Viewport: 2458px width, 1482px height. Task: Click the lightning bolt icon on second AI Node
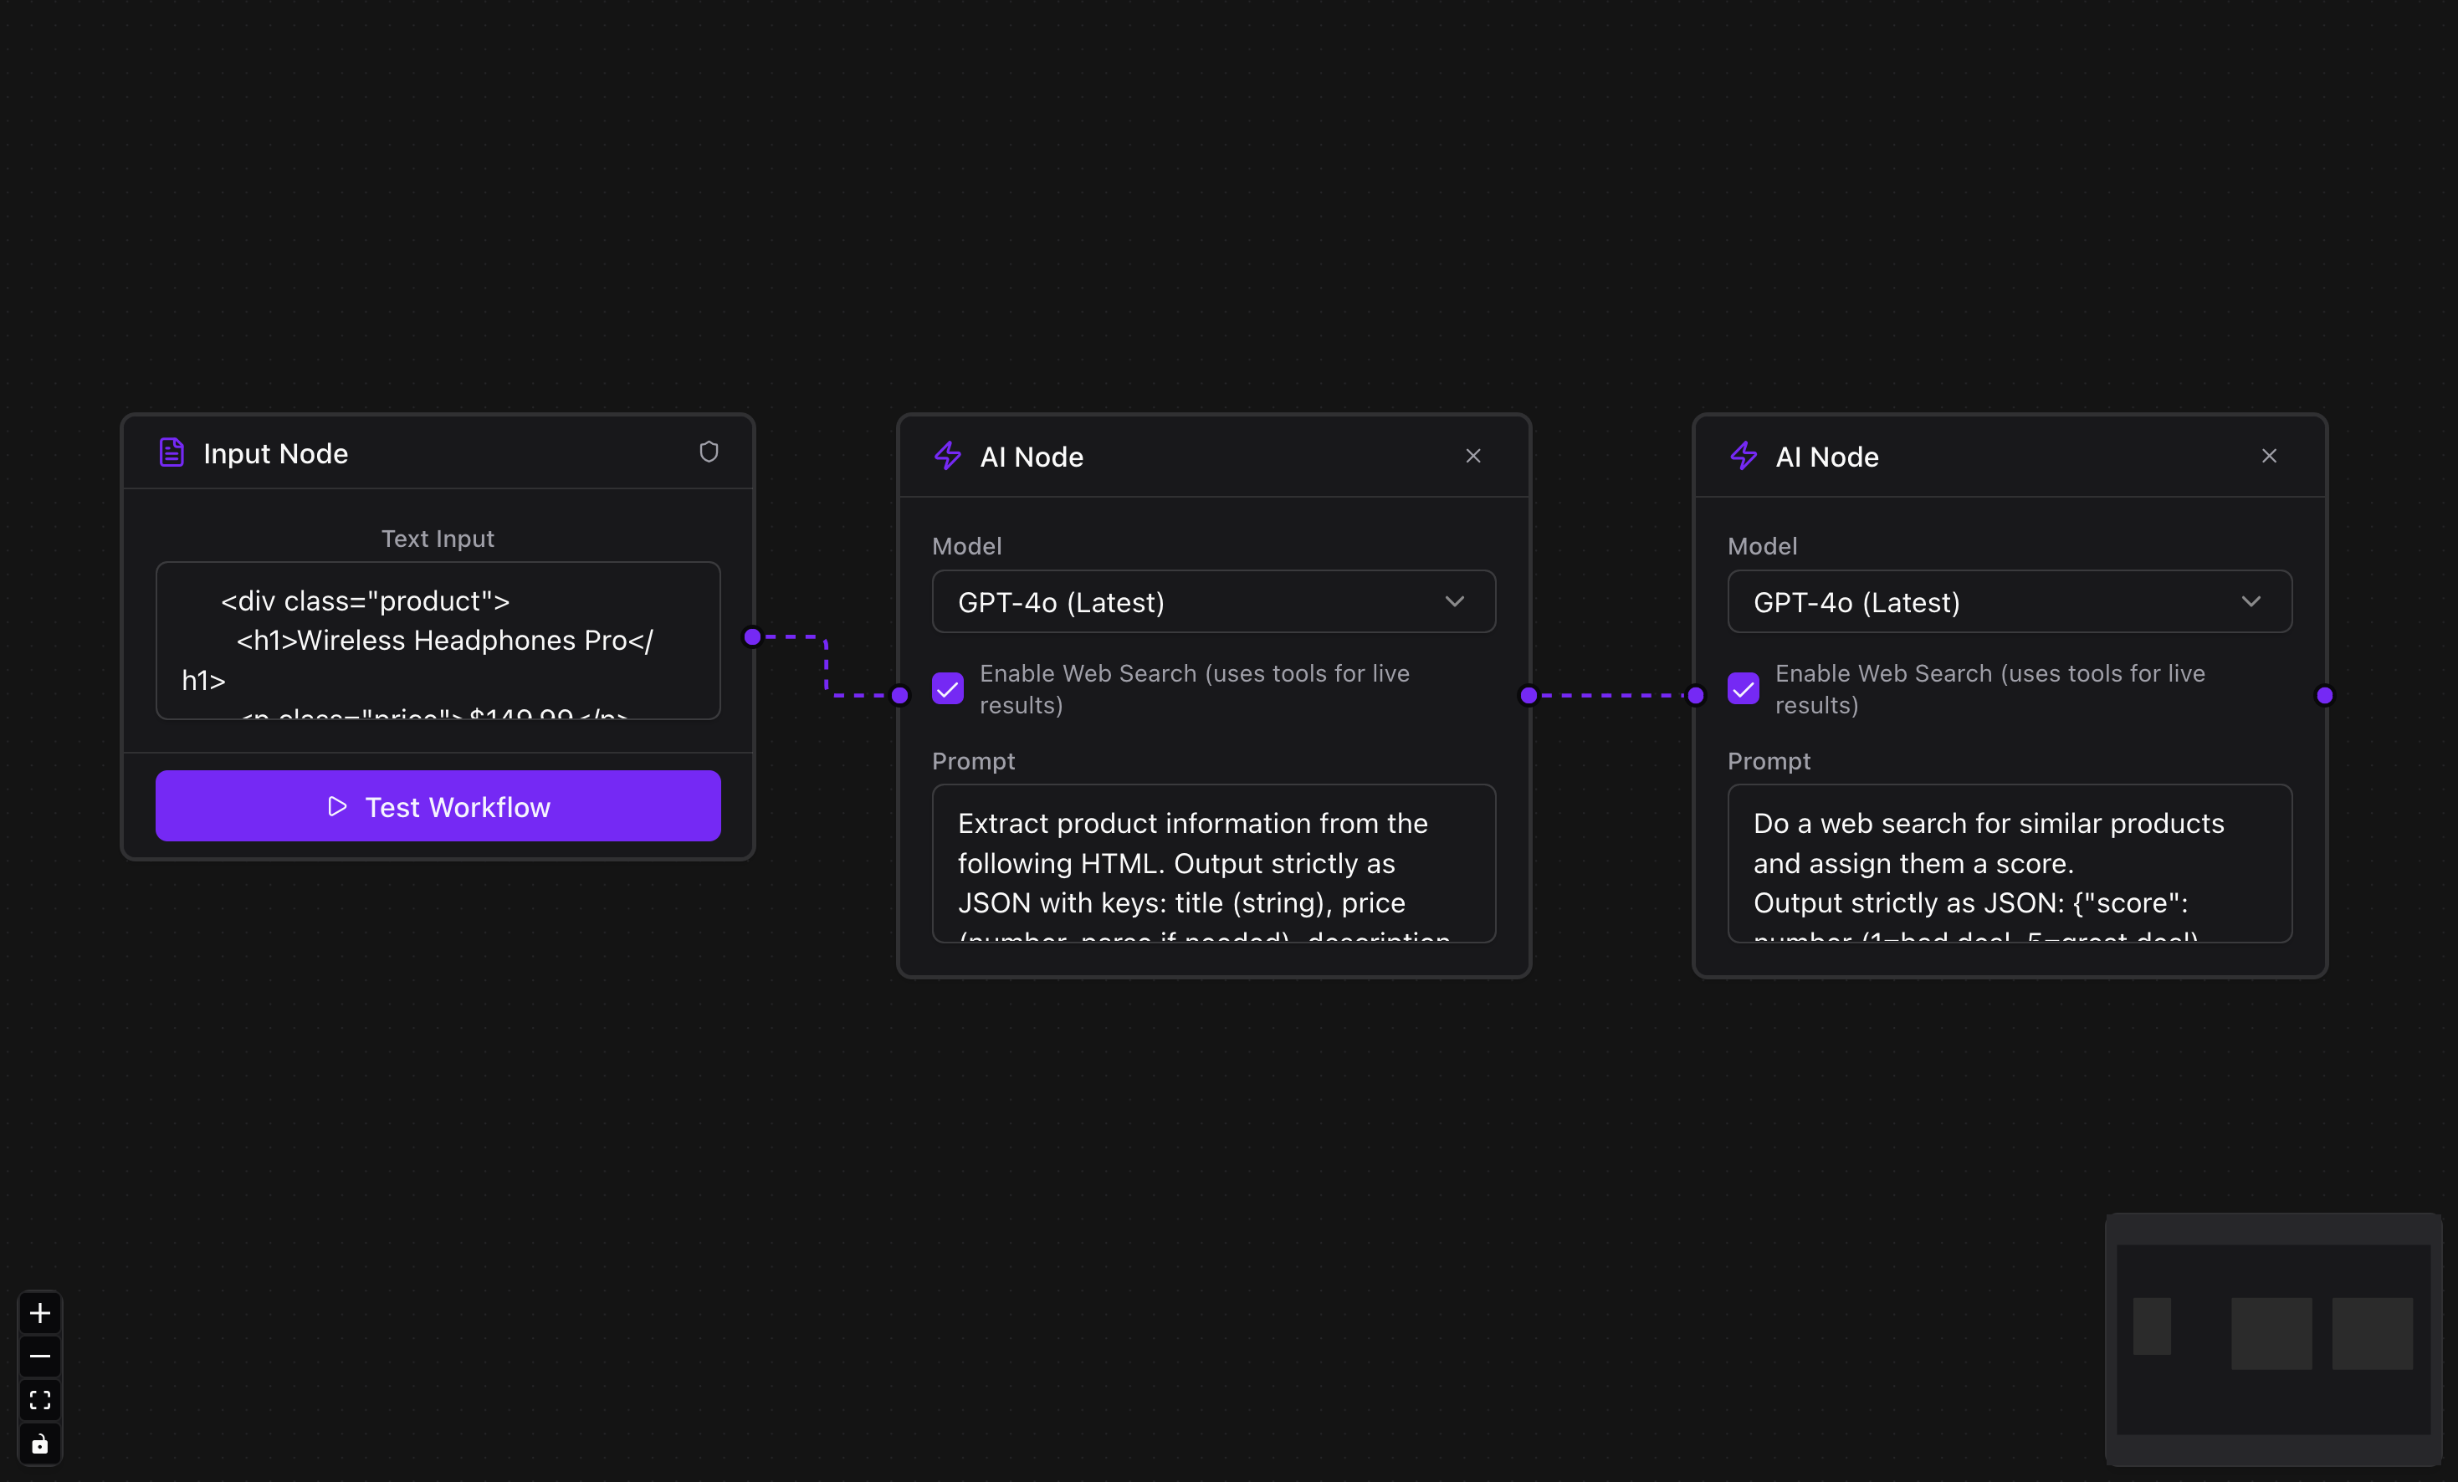pos(1743,456)
